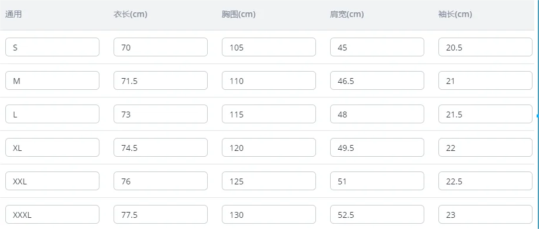Viewport: 539px width, 229px height.
Task: Click the 衣长 field showing 71.5
Action: [161, 80]
